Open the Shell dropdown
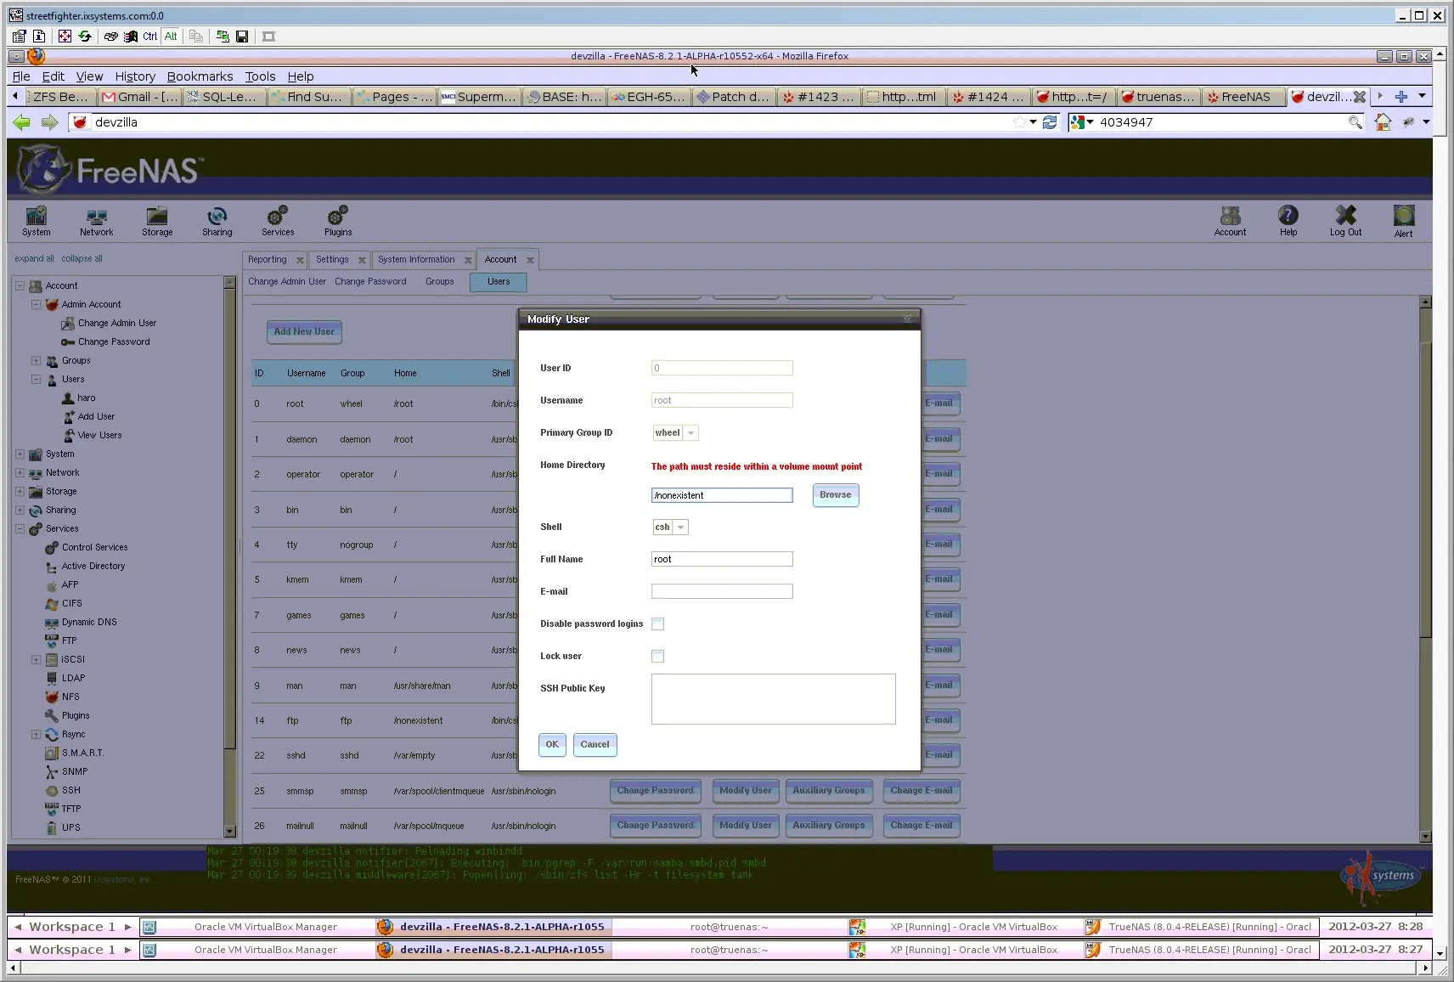1454x982 pixels. pyautogui.click(x=680, y=528)
